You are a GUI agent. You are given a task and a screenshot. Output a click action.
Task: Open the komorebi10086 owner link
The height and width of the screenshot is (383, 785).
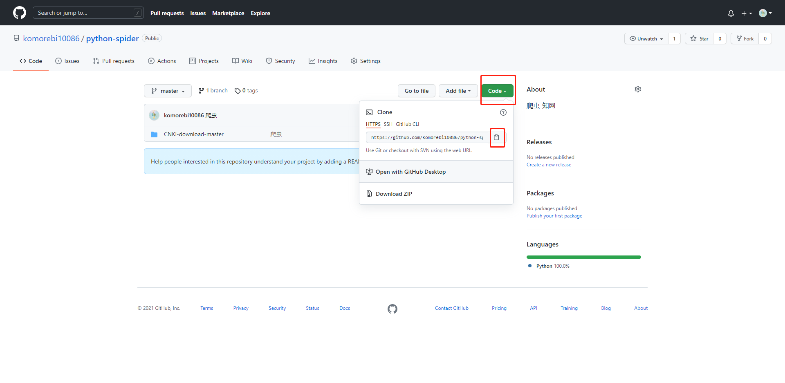(x=51, y=38)
